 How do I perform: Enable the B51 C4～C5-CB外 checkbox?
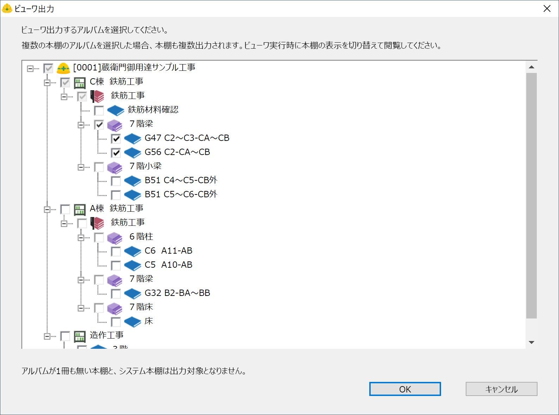pyautogui.click(x=116, y=181)
